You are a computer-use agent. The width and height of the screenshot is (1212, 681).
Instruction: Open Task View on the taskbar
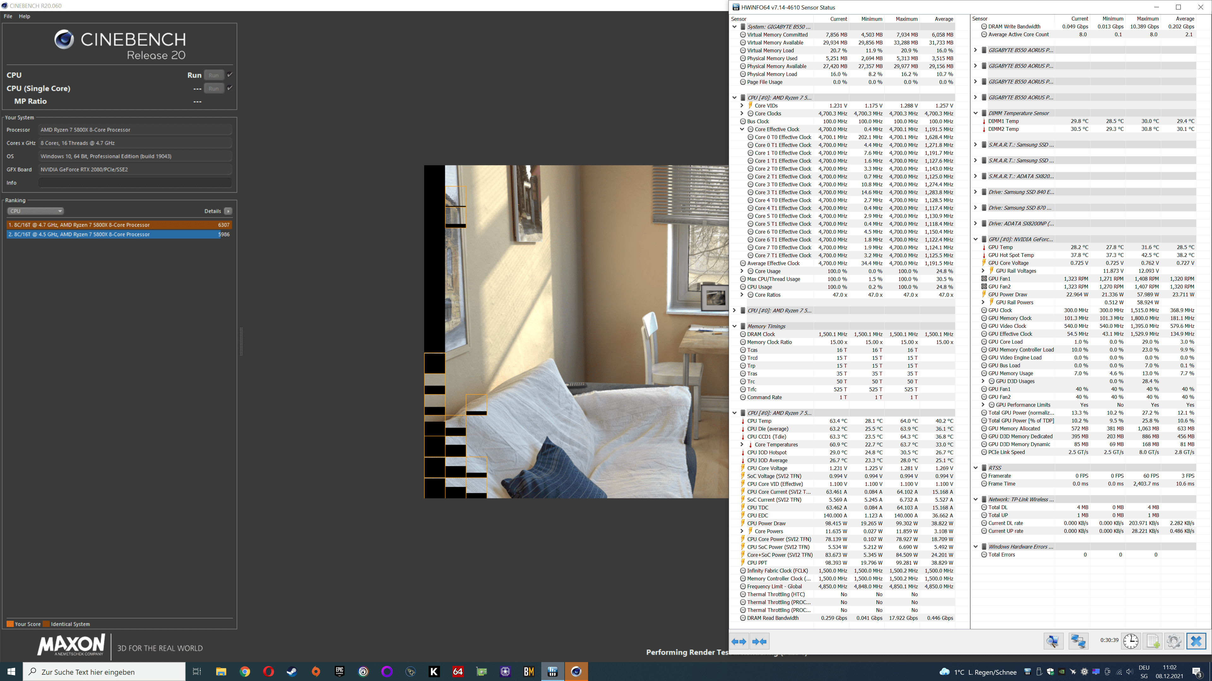tap(197, 672)
